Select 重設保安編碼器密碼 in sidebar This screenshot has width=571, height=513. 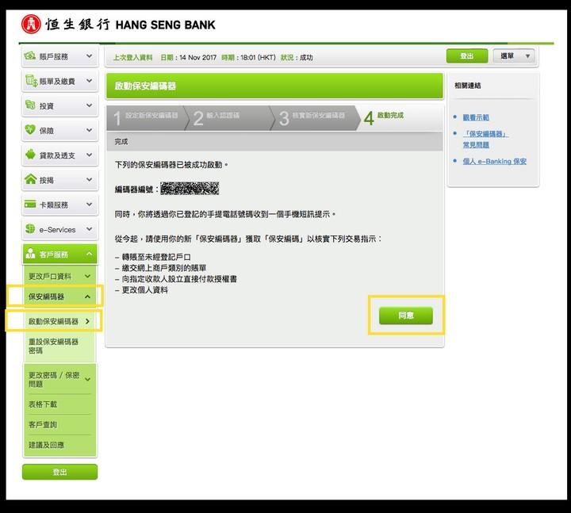pyautogui.click(x=53, y=345)
